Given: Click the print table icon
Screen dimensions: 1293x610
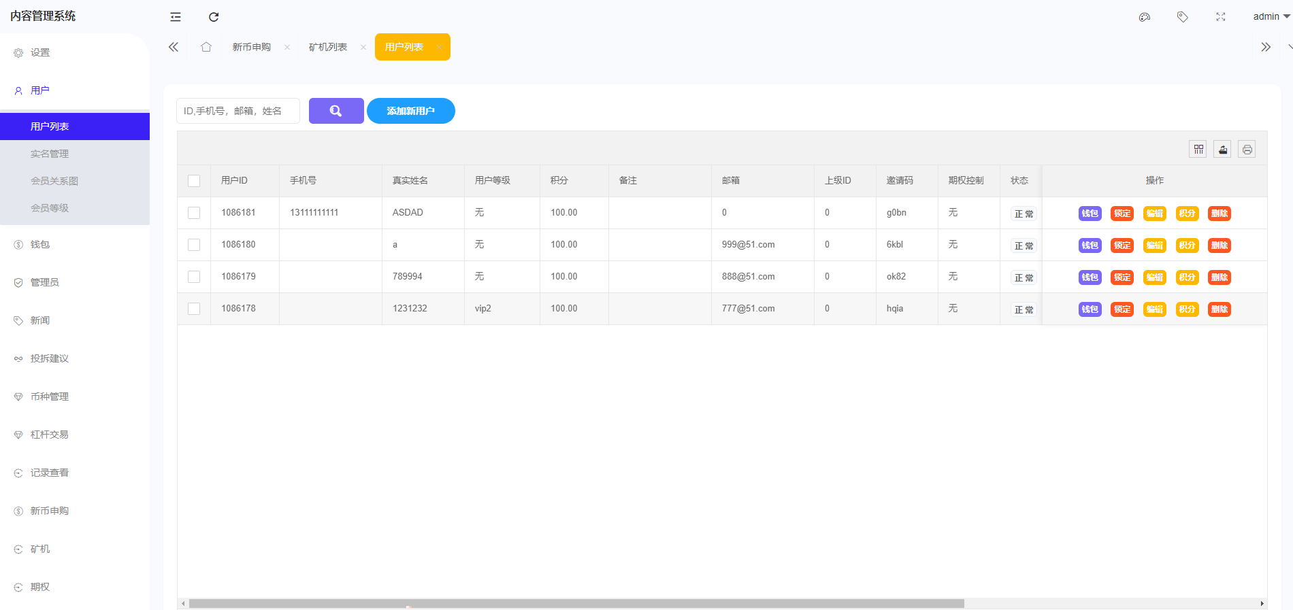Looking at the screenshot, I should coord(1247,150).
